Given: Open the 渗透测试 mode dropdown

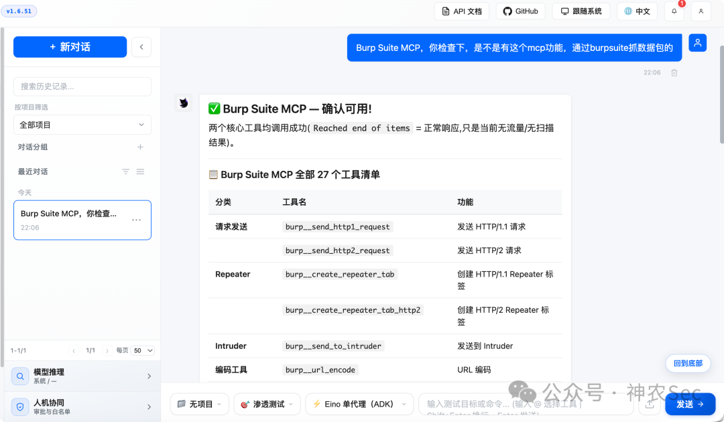Looking at the screenshot, I should pyautogui.click(x=267, y=404).
